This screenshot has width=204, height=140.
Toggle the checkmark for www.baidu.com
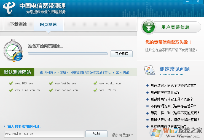51,83
